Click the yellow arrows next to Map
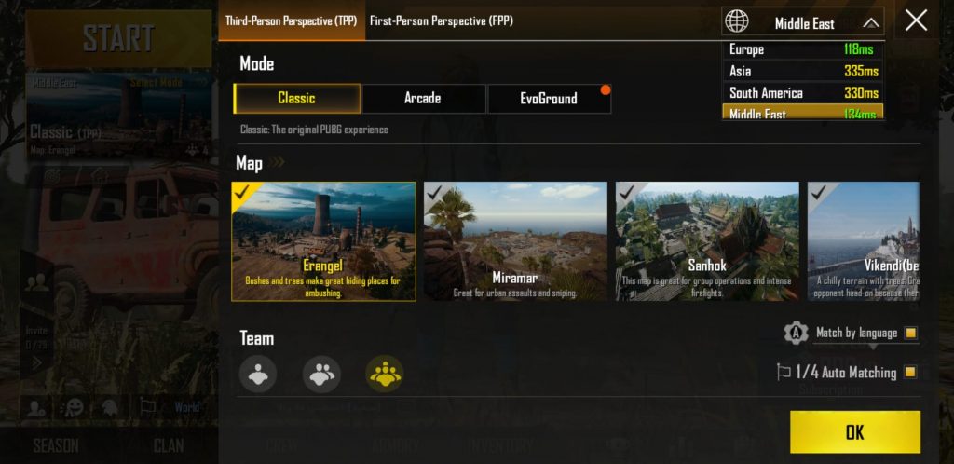 point(278,162)
